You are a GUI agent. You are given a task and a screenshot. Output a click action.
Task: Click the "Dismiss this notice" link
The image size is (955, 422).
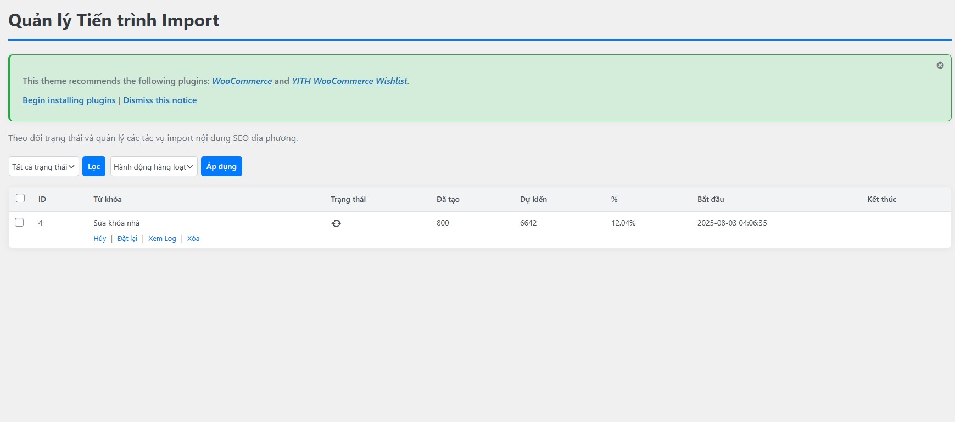coord(160,100)
